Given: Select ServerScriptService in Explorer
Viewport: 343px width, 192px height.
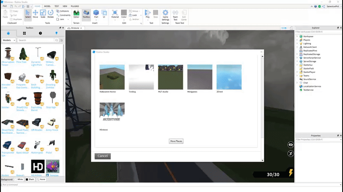Looking at the screenshot, I should coord(312,58).
